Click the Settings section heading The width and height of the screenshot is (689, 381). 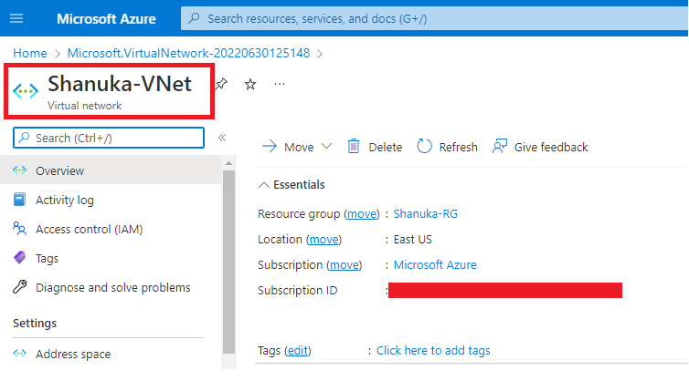click(35, 324)
